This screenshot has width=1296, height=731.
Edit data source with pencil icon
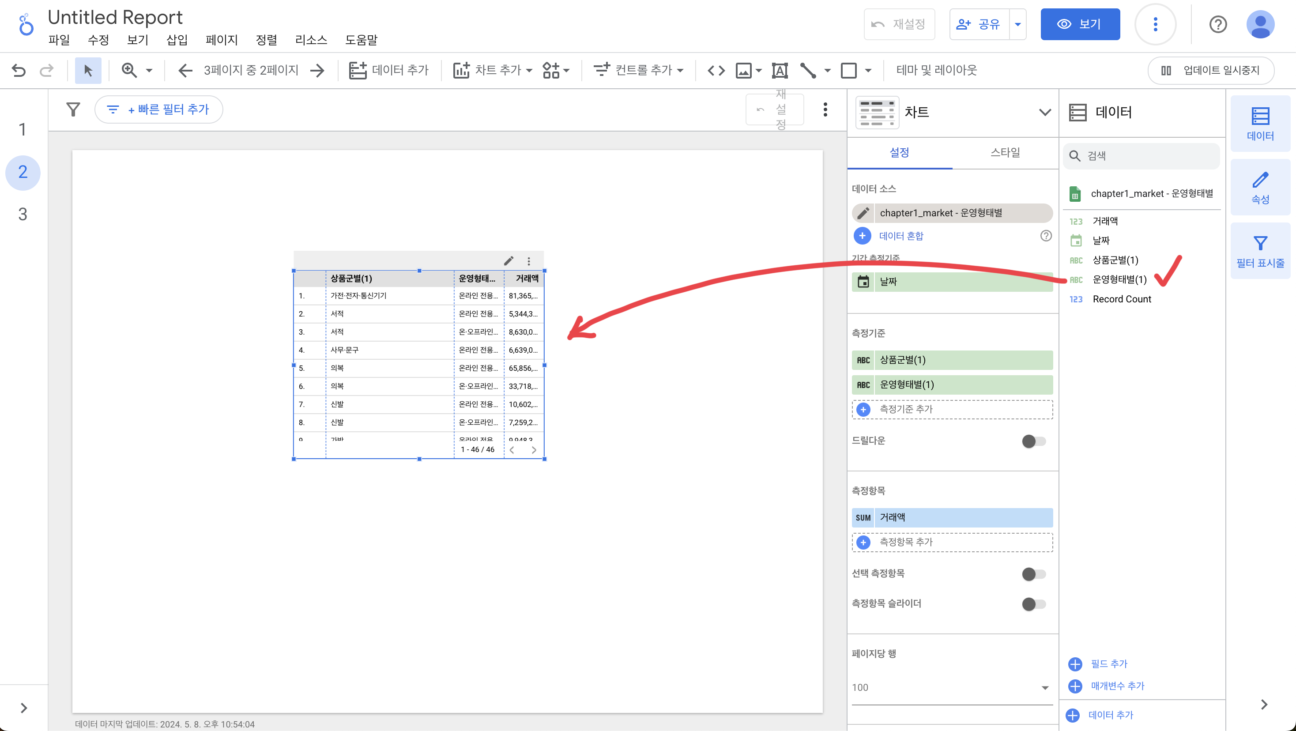point(863,213)
